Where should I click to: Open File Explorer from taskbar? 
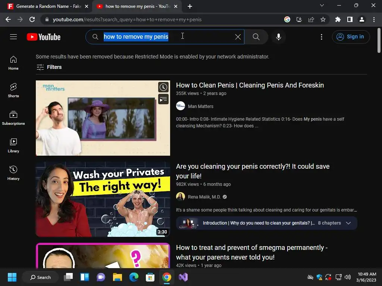pyautogui.click(x=118, y=277)
